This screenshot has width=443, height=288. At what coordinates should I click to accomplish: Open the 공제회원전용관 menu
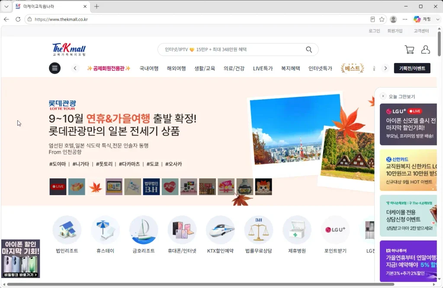(x=109, y=68)
